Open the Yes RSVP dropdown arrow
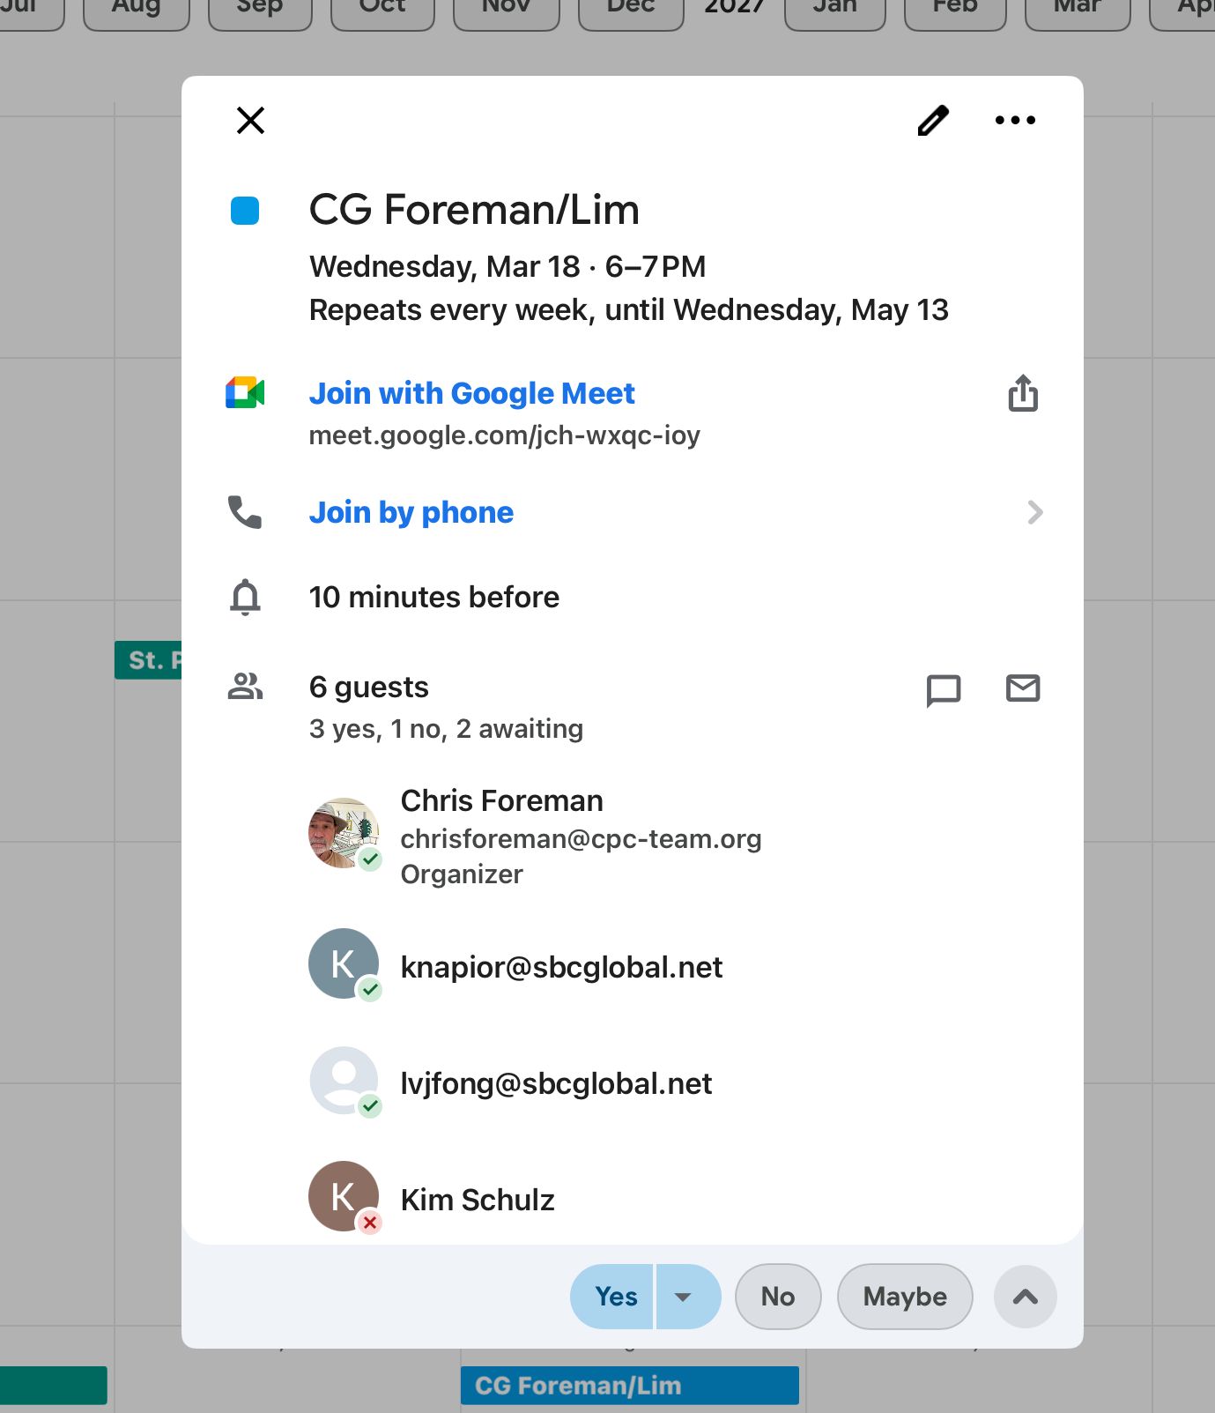This screenshot has height=1413, width=1215. (x=685, y=1297)
